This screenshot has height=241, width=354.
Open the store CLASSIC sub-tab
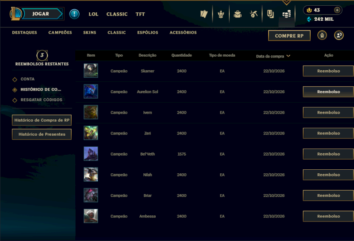point(117,32)
